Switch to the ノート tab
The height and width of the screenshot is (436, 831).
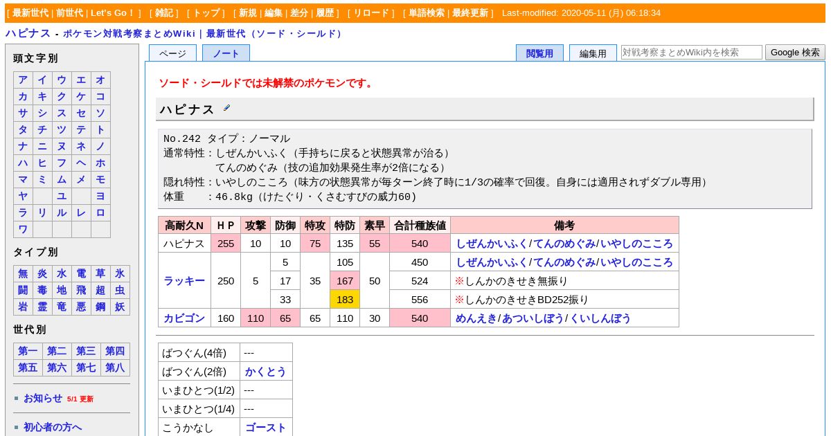[226, 53]
